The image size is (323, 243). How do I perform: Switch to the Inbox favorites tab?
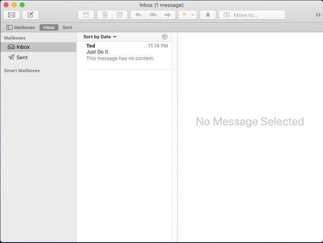pyautogui.click(x=49, y=27)
